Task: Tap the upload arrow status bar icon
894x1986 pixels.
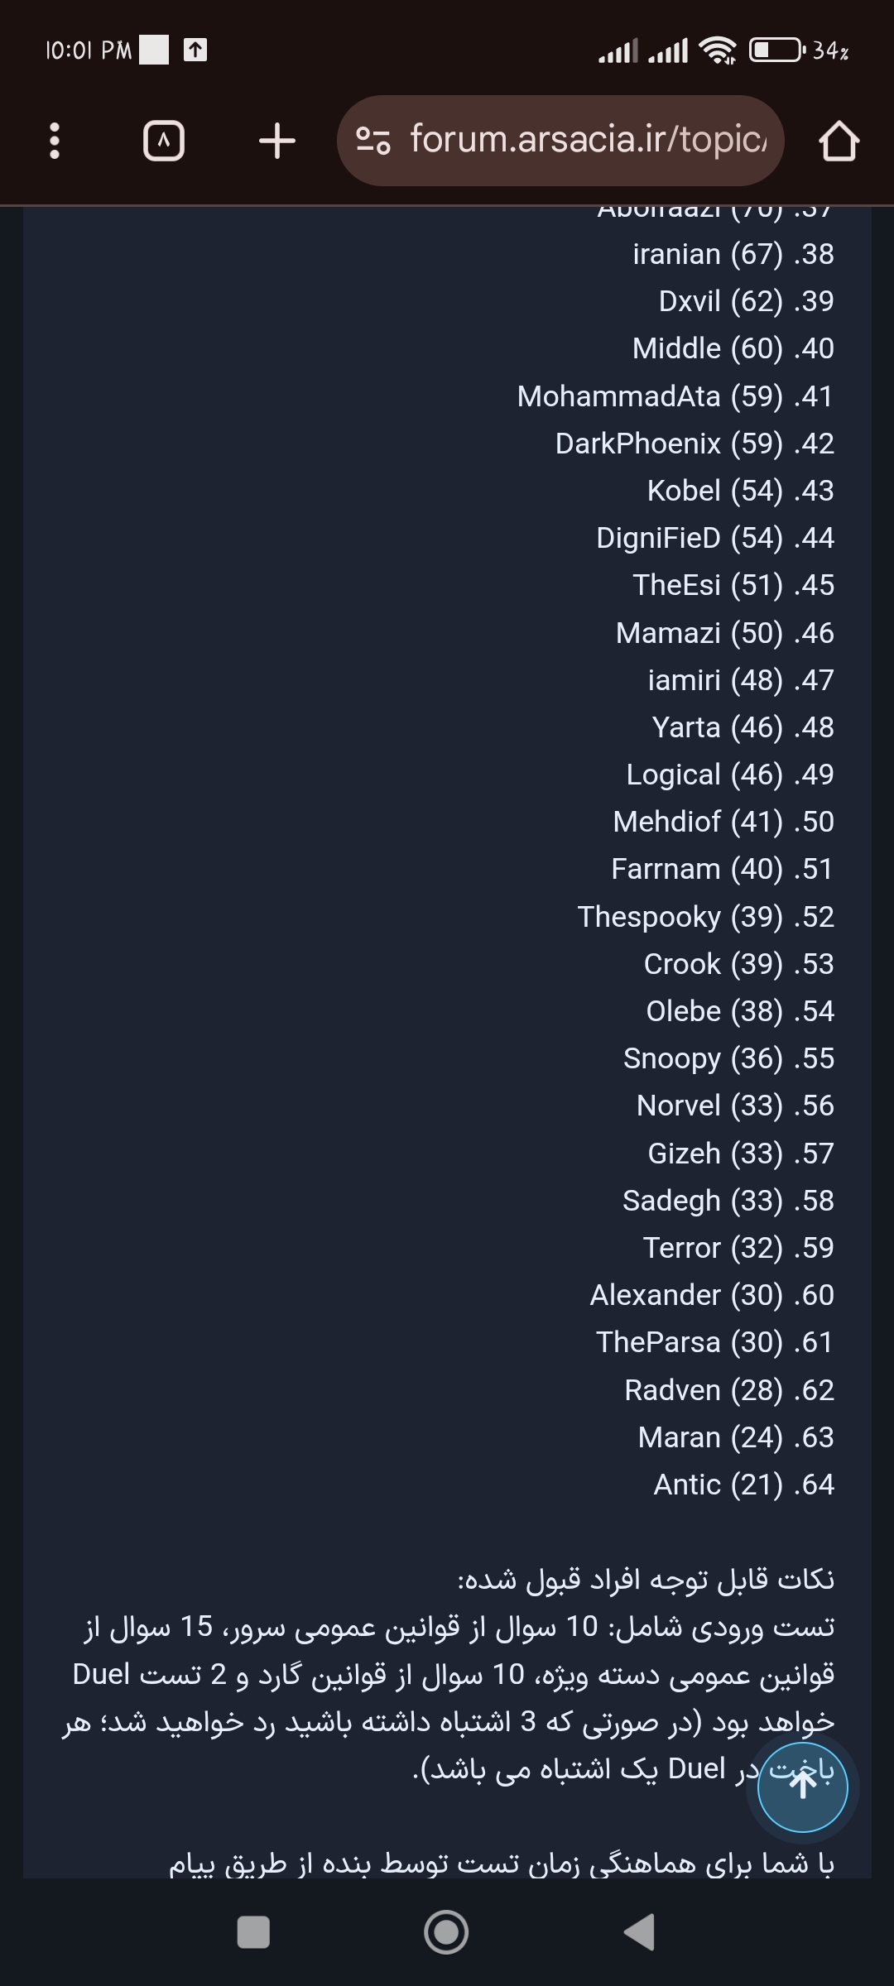Action: [195, 50]
